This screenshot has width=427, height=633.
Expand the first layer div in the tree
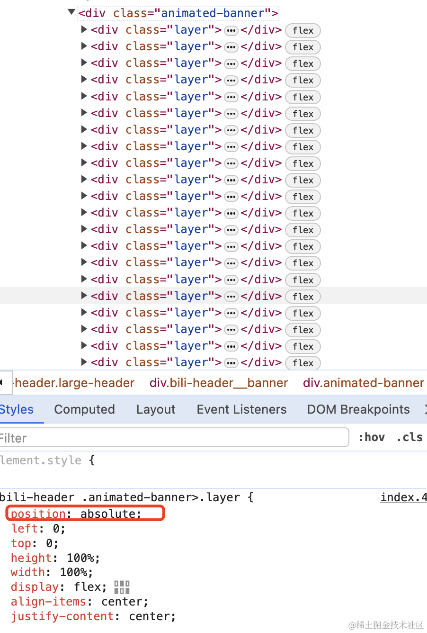coord(84,29)
